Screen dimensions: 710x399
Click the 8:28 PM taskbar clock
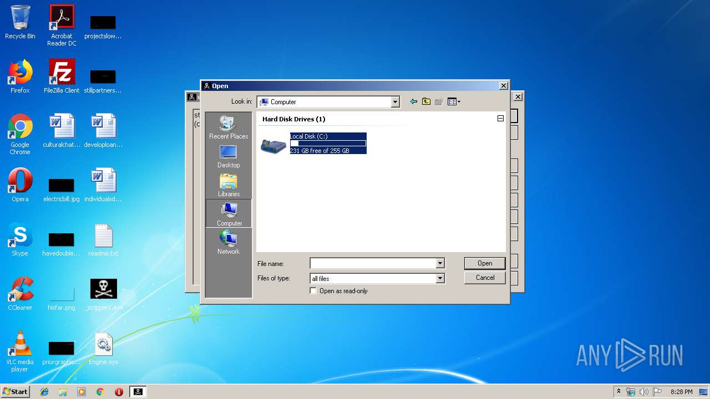(681, 392)
